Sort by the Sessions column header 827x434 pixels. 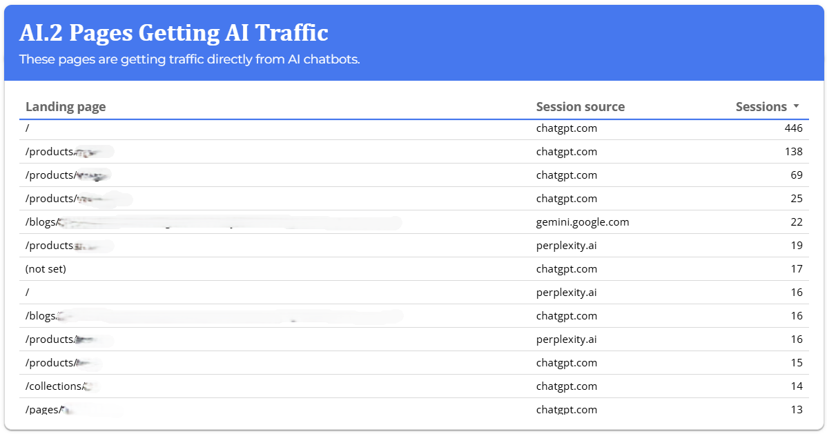(761, 107)
